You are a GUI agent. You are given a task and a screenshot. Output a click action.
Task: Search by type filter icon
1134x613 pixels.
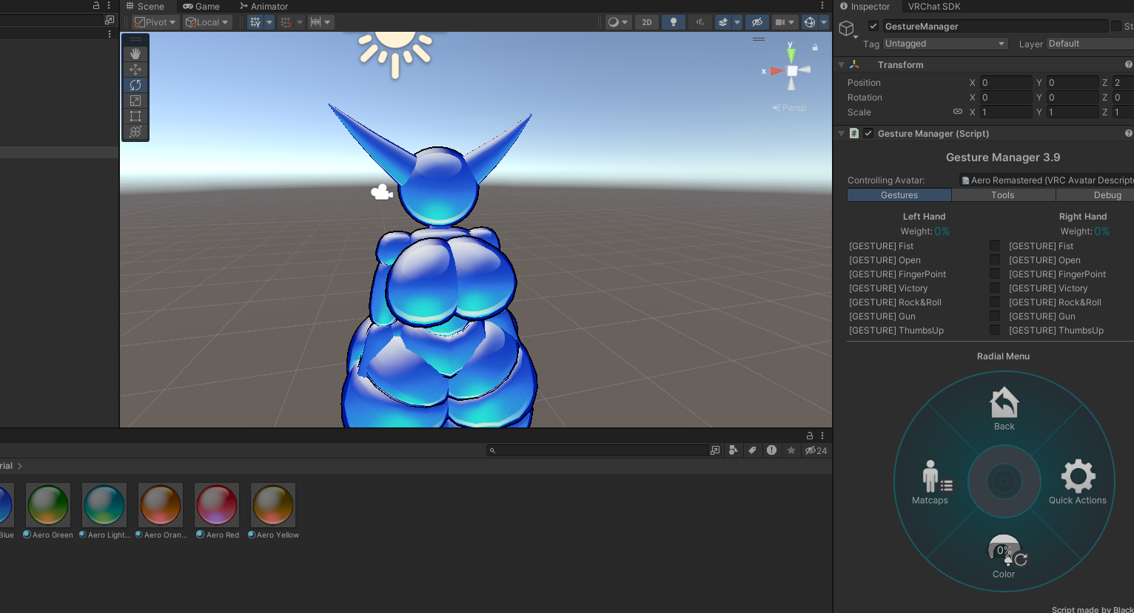[733, 450]
